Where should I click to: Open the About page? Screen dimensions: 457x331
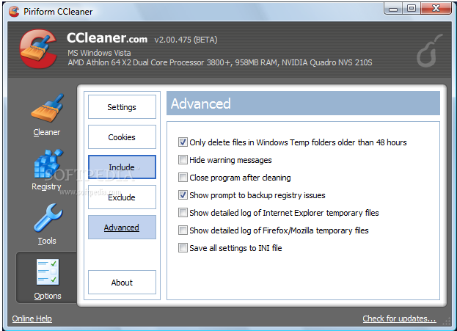coord(122,283)
